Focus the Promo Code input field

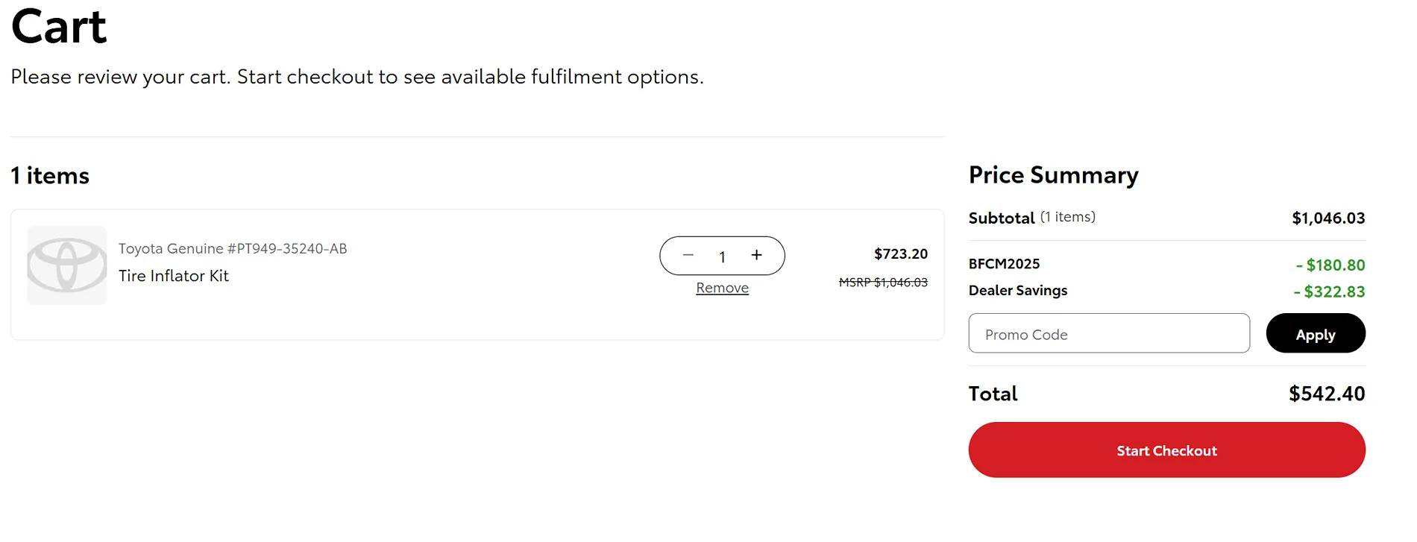point(1108,333)
